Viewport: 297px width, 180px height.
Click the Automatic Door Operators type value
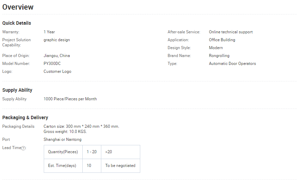coord(233,64)
